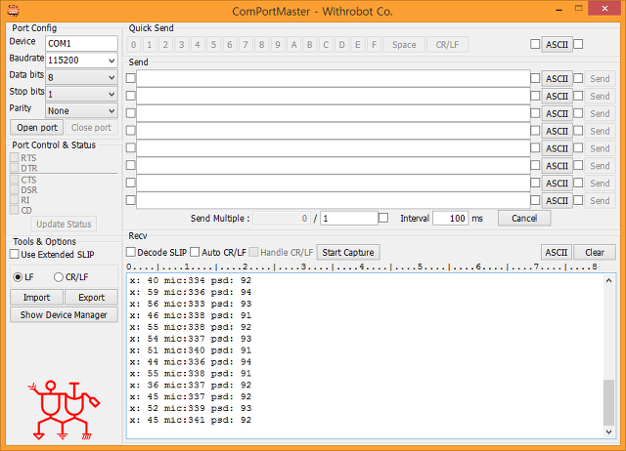Image resolution: width=626 pixels, height=451 pixels.
Task: Click the line 'x: 52 mic:339 psd: 93'
Action: click(x=191, y=408)
